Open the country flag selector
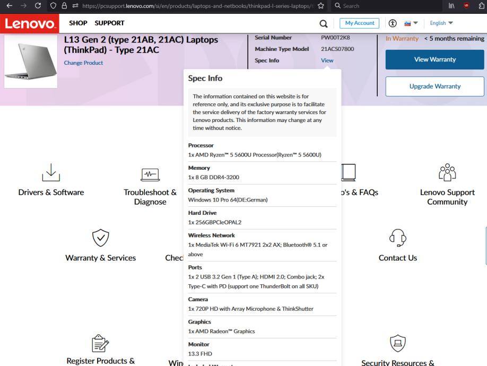The height and width of the screenshot is (366, 487). click(411, 23)
